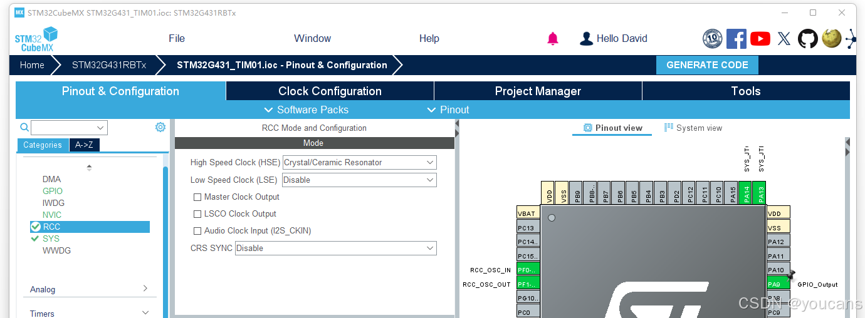Open the ST Facebook page icon

coord(737,39)
